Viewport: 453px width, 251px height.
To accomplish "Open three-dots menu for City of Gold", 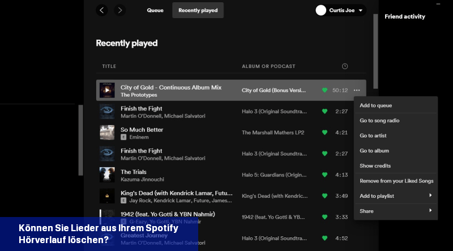I will tap(357, 90).
